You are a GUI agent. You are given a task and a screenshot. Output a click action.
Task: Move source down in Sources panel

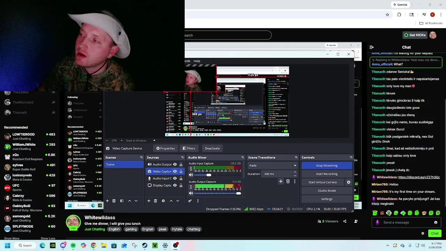pyautogui.click(x=178, y=201)
